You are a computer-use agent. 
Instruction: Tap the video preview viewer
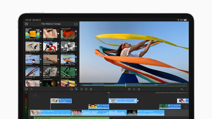134,52
